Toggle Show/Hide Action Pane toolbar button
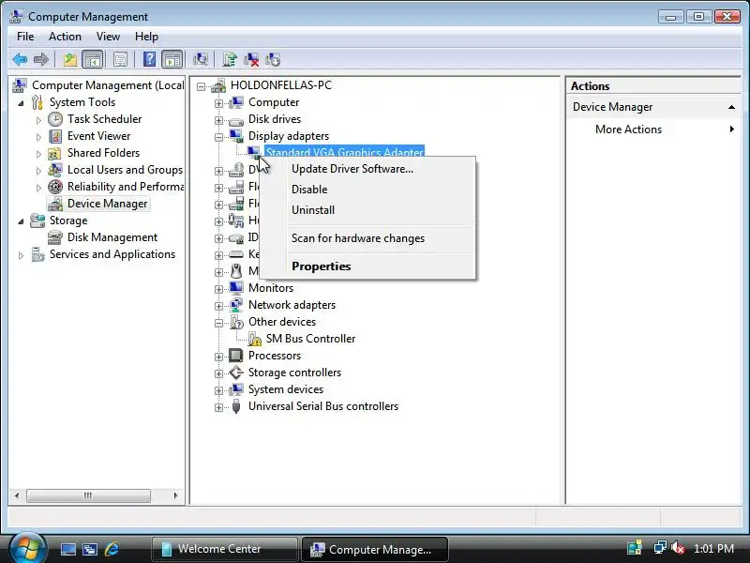The width and height of the screenshot is (750, 563). click(172, 60)
